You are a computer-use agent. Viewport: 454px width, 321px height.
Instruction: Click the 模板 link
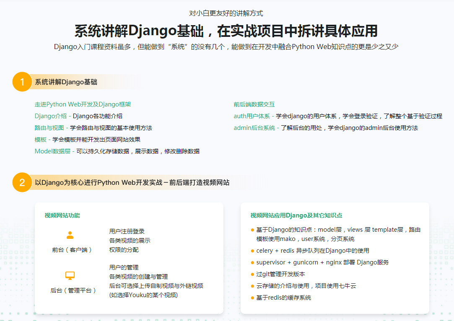[x=40, y=139]
